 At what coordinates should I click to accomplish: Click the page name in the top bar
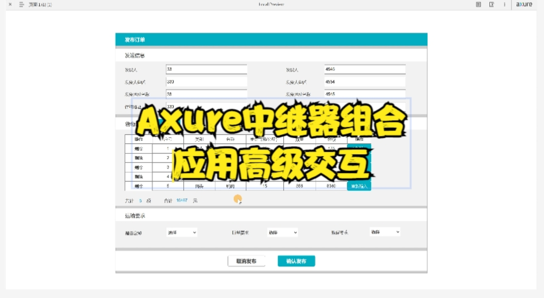click(40, 4)
